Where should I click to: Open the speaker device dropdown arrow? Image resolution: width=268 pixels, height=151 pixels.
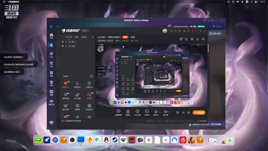pos(170,112)
